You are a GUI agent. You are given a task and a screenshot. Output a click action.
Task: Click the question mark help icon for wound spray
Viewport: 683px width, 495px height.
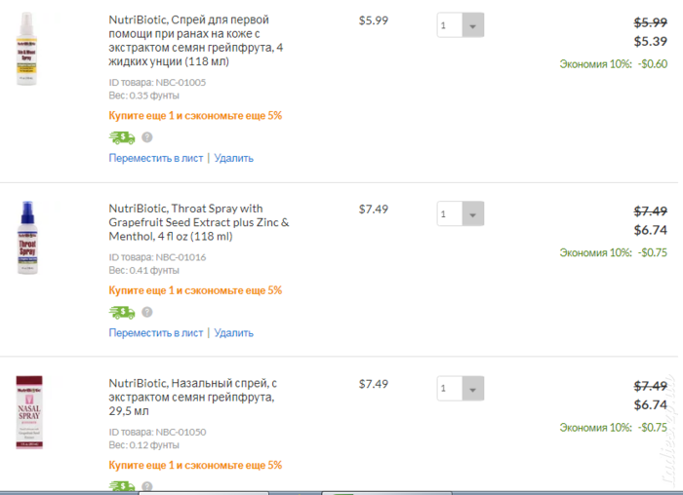(x=147, y=137)
